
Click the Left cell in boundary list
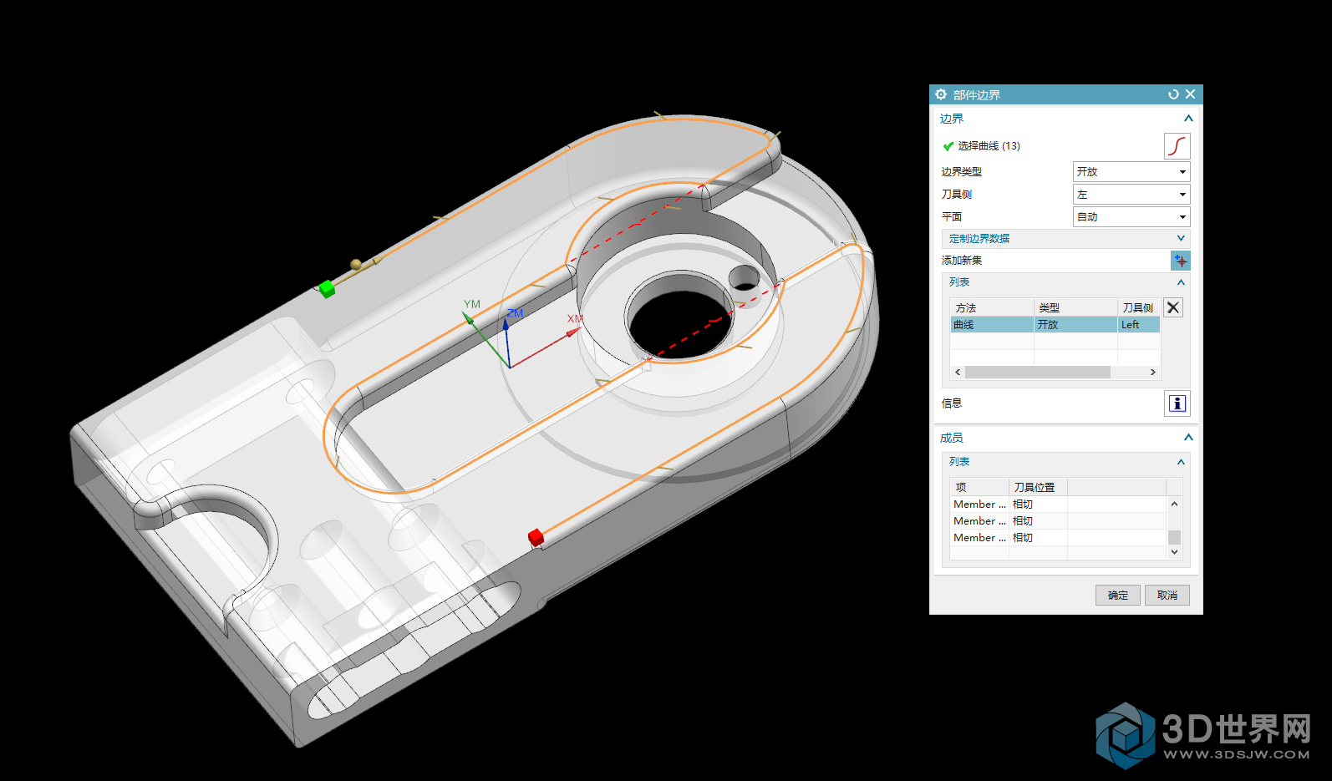point(1139,325)
